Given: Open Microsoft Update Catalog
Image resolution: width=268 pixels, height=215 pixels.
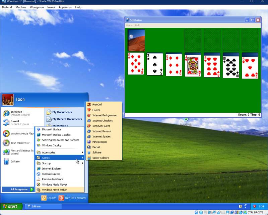Looking at the screenshot, I should click(x=60, y=135).
